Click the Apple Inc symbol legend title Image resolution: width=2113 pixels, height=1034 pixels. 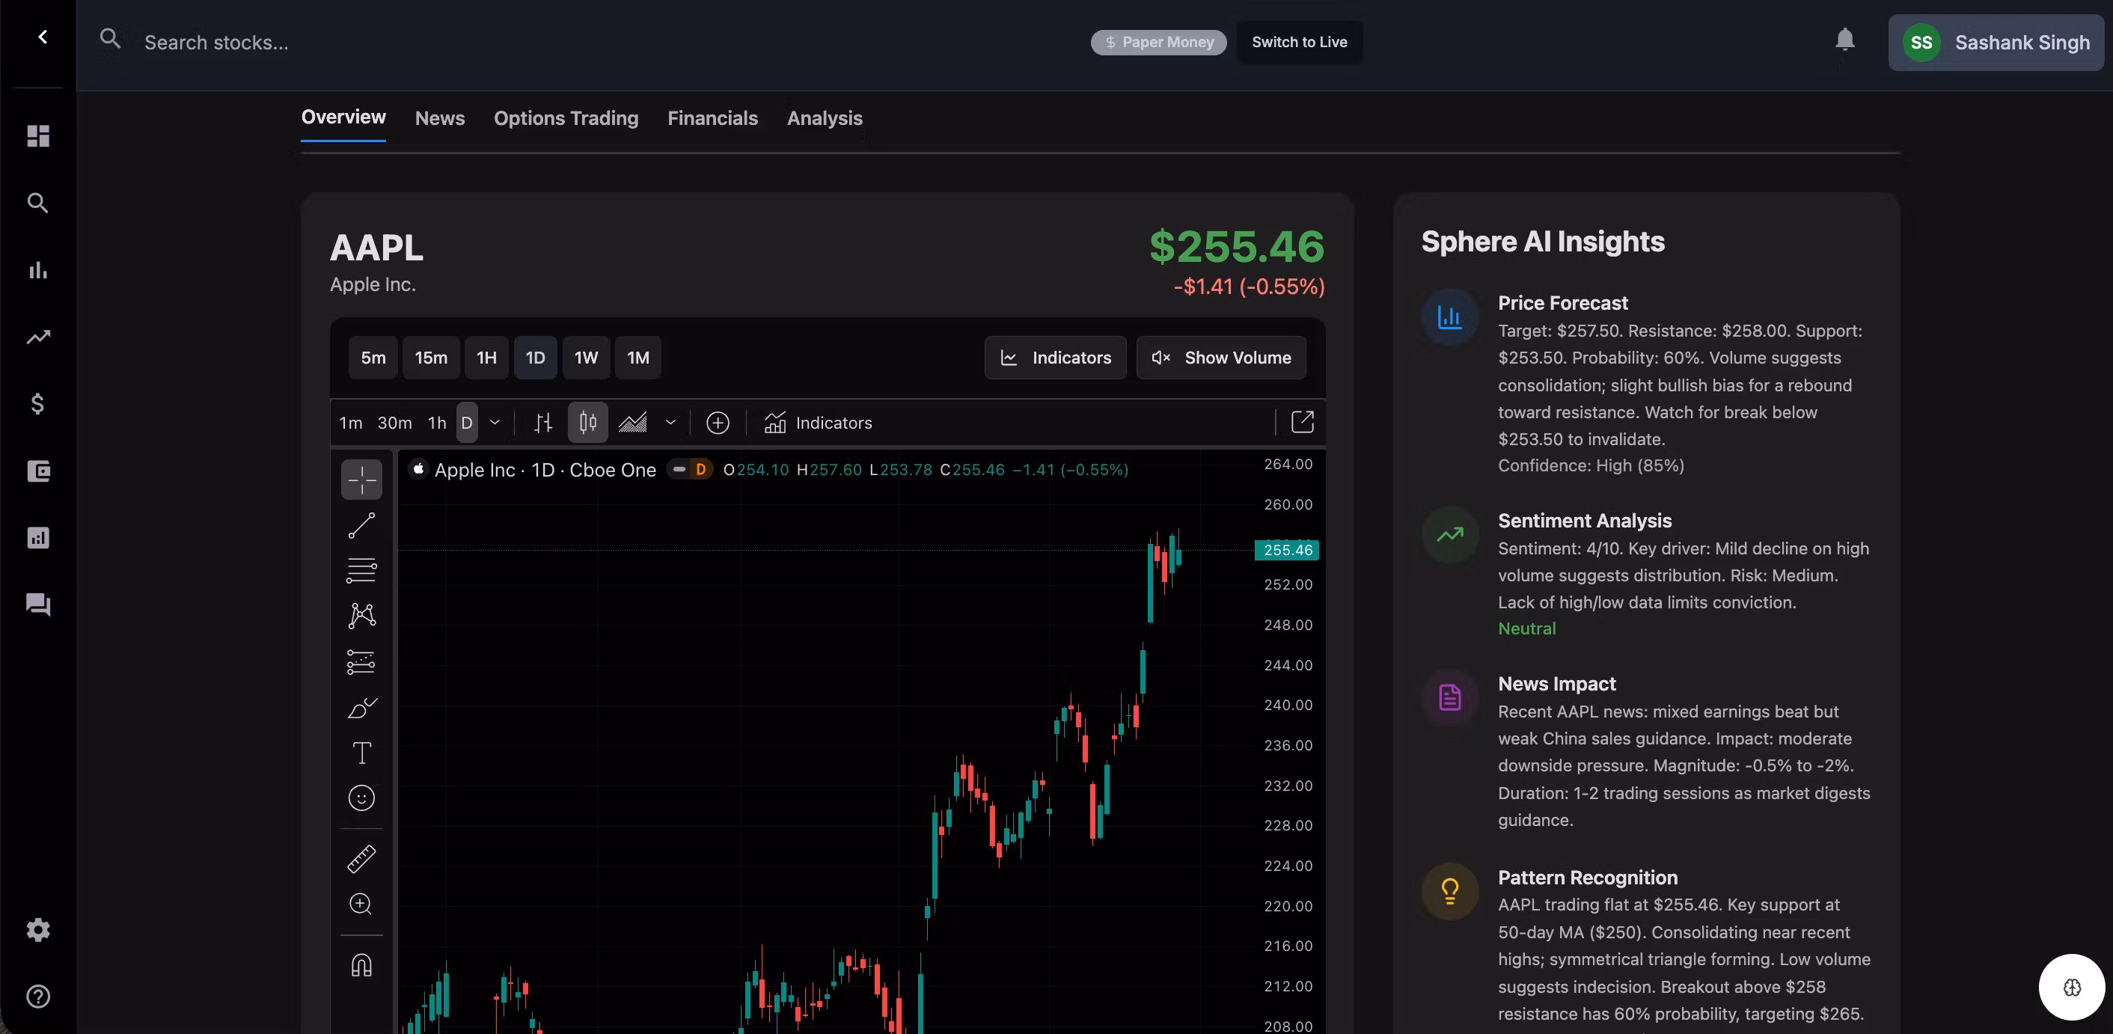(545, 470)
